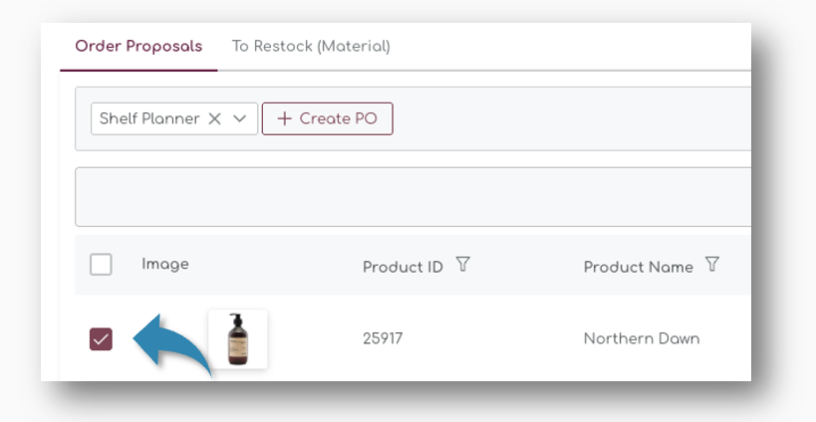Viewport: 816px width, 422px height.
Task: Click the Shelf Planner selected value
Action: pyautogui.click(x=149, y=118)
